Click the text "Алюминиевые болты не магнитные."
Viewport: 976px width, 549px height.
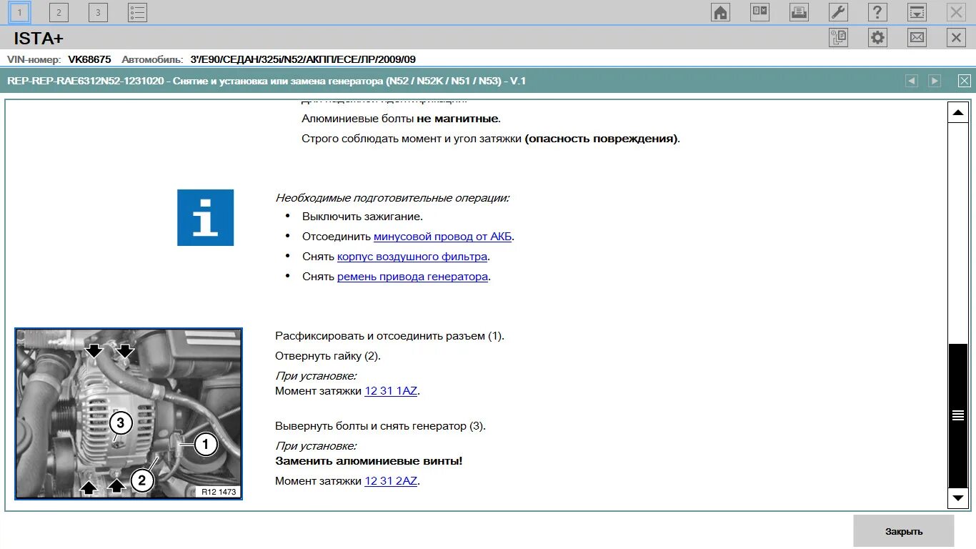(402, 119)
